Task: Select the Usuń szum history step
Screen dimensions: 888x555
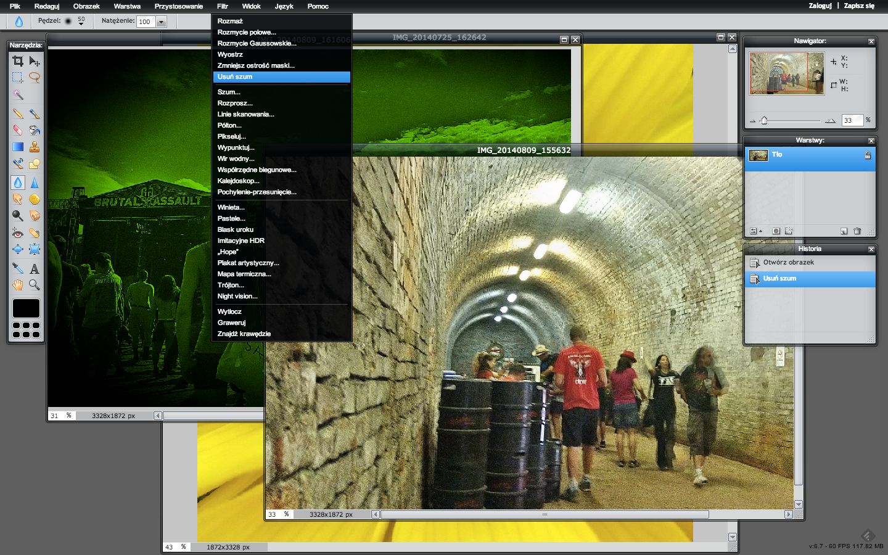Action: pyautogui.click(x=810, y=279)
